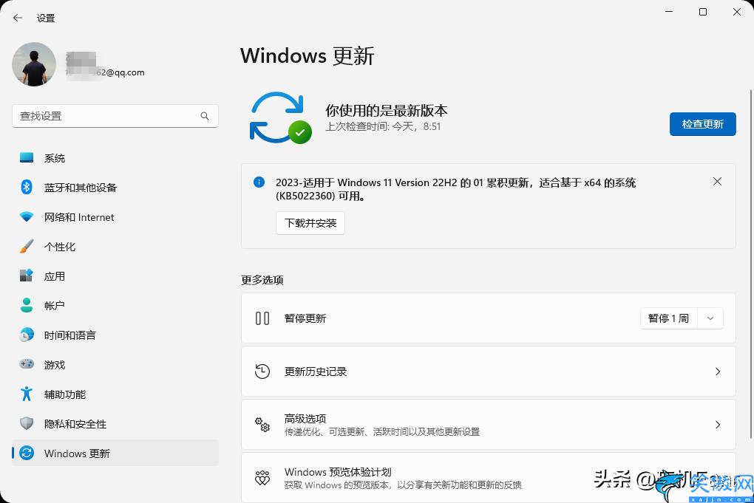Viewport: 754px width, 503px height.
Task: Open 系统 settings icon
Action: pos(27,157)
